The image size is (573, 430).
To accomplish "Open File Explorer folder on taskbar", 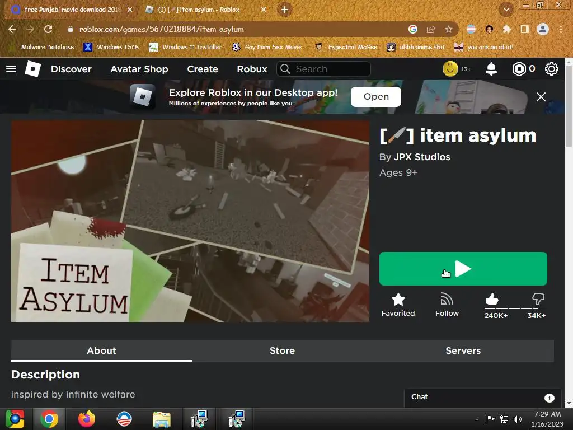I will click(161, 419).
